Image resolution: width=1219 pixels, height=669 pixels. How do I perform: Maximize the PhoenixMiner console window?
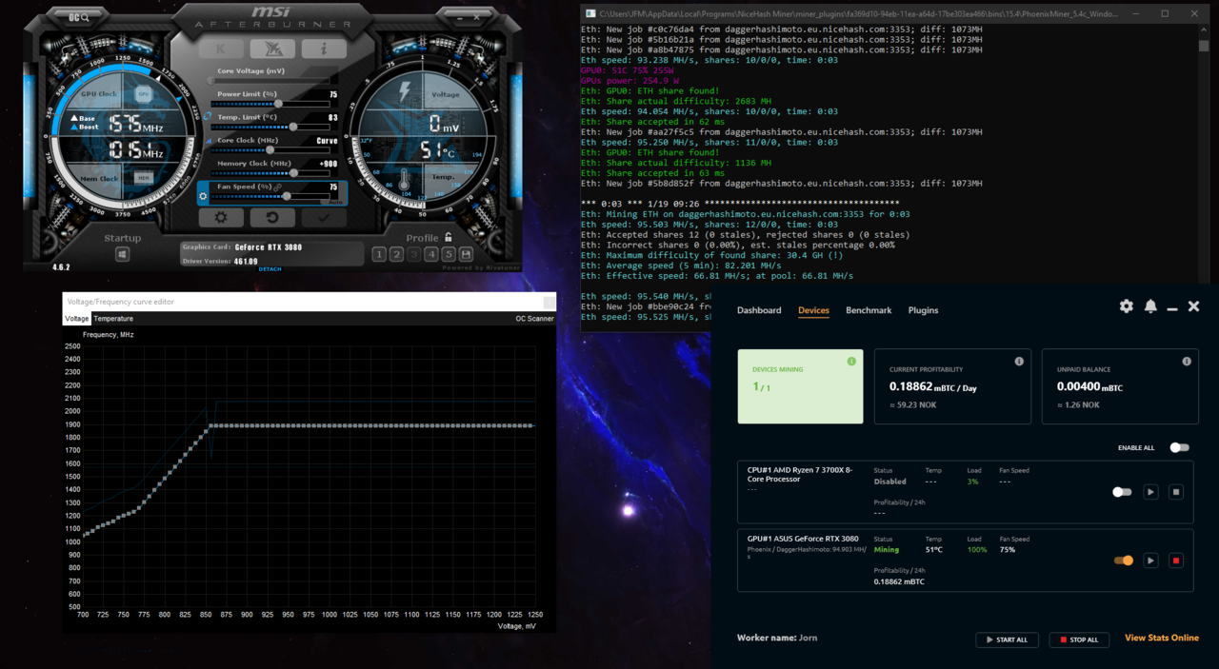point(1165,13)
